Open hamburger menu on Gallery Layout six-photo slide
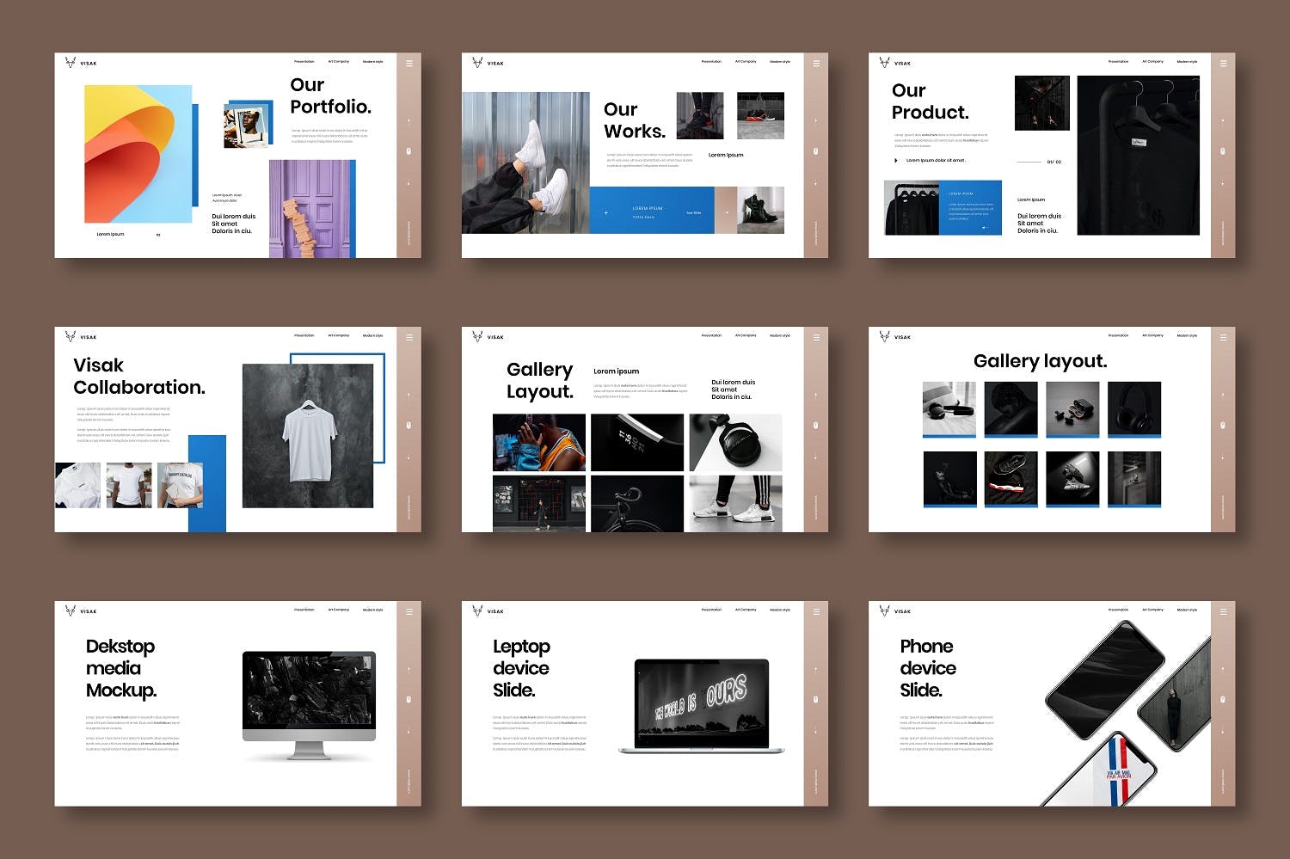 pyautogui.click(x=816, y=337)
